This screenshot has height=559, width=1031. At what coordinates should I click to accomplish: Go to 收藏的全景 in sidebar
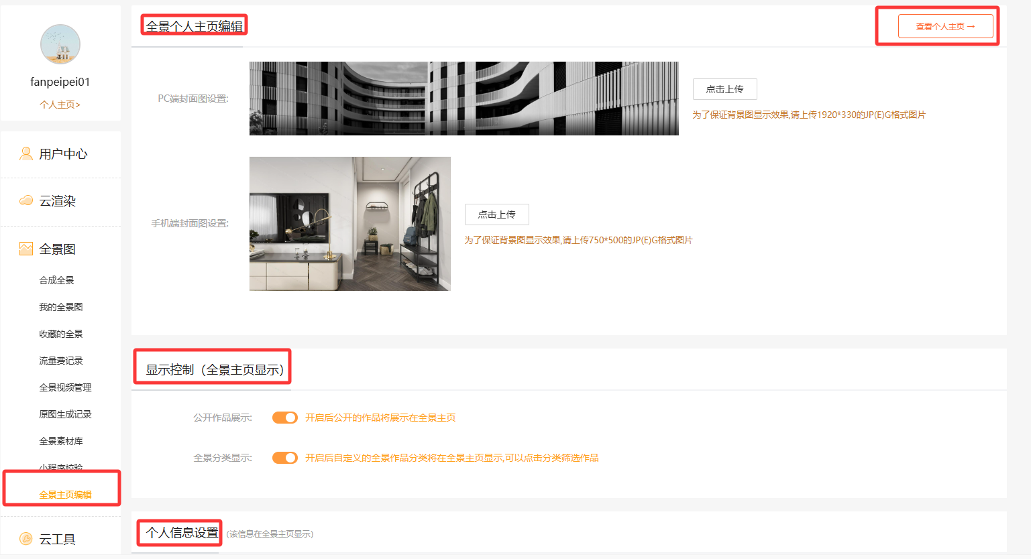(60, 334)
